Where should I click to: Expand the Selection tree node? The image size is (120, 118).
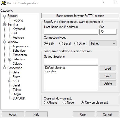point(10,59)
